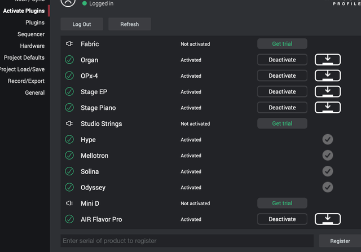This screenshot has width=361, height=252.
Task: Click the green check icon beside Stage EP
Action: 69,91
